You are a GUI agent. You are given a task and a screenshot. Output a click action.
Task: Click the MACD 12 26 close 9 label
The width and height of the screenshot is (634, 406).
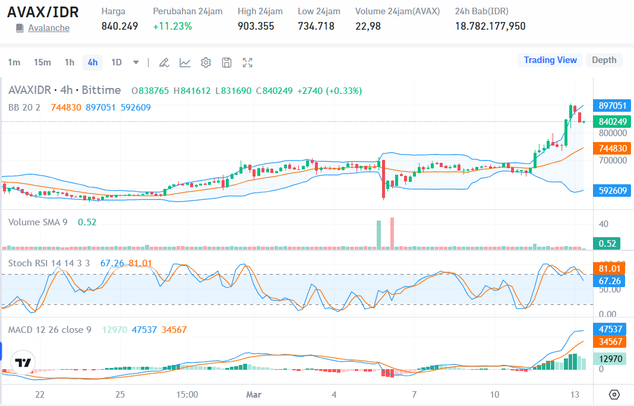tap(50, 329)
